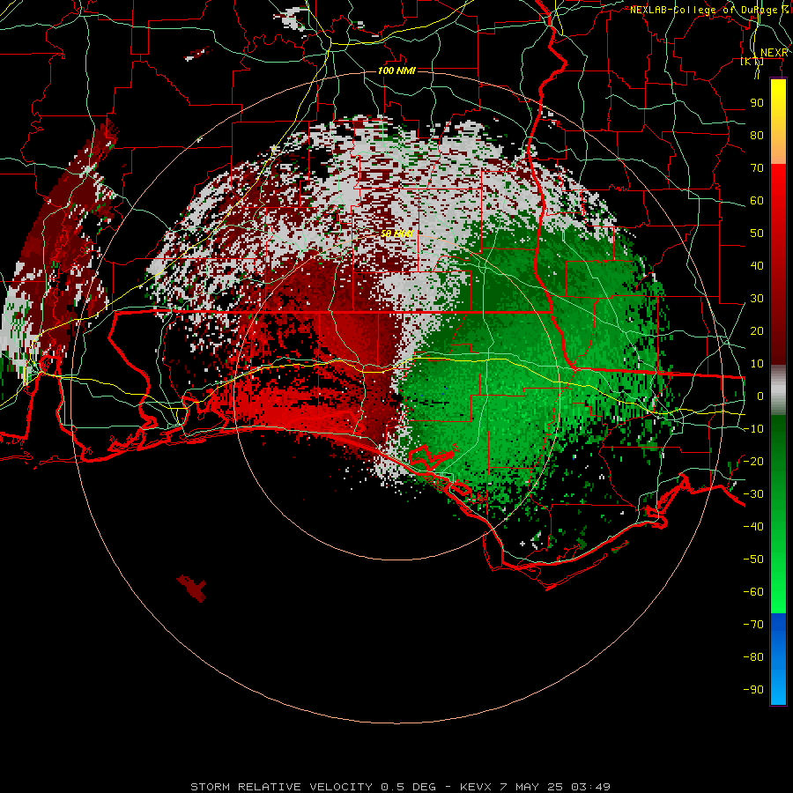Pick the gray zero-velocity segment of the color bar
Viewport: 793px width, 793px height.
778,390
